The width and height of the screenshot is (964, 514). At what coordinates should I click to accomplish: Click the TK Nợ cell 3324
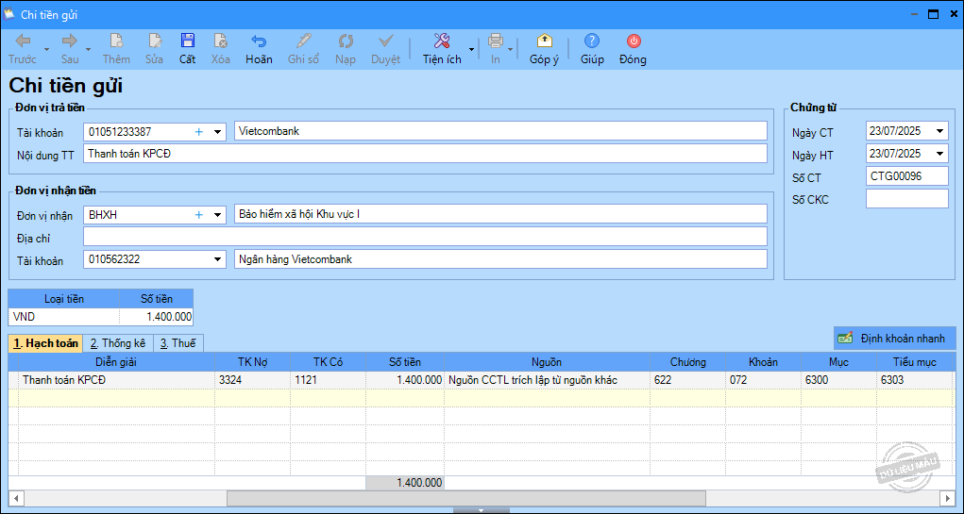pyautogui.click(x=253, y=380)
